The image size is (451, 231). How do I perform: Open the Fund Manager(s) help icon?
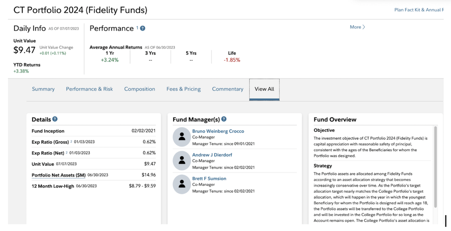224,119
